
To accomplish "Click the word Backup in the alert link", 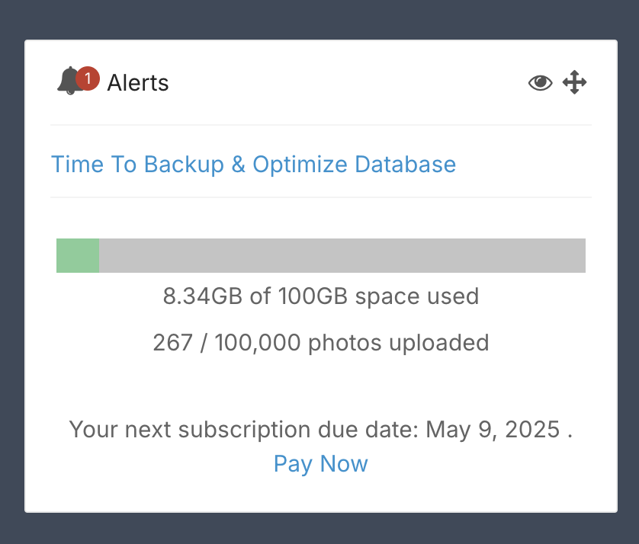I will coord(185,165).
